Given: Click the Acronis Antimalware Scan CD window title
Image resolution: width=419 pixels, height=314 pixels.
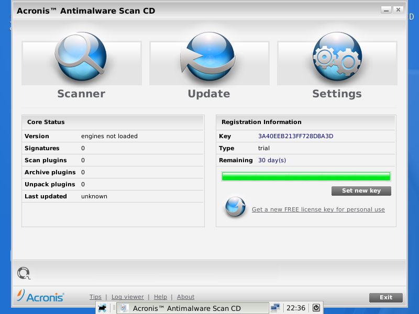Looking at the screenshot, I should tap(86, 10).
